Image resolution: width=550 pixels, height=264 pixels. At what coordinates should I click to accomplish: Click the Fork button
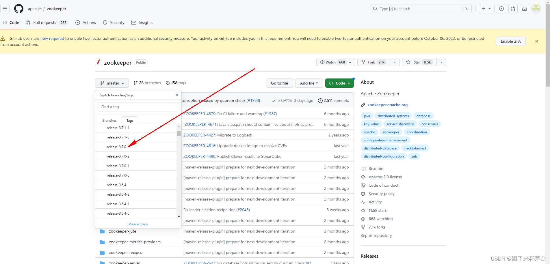374,62
